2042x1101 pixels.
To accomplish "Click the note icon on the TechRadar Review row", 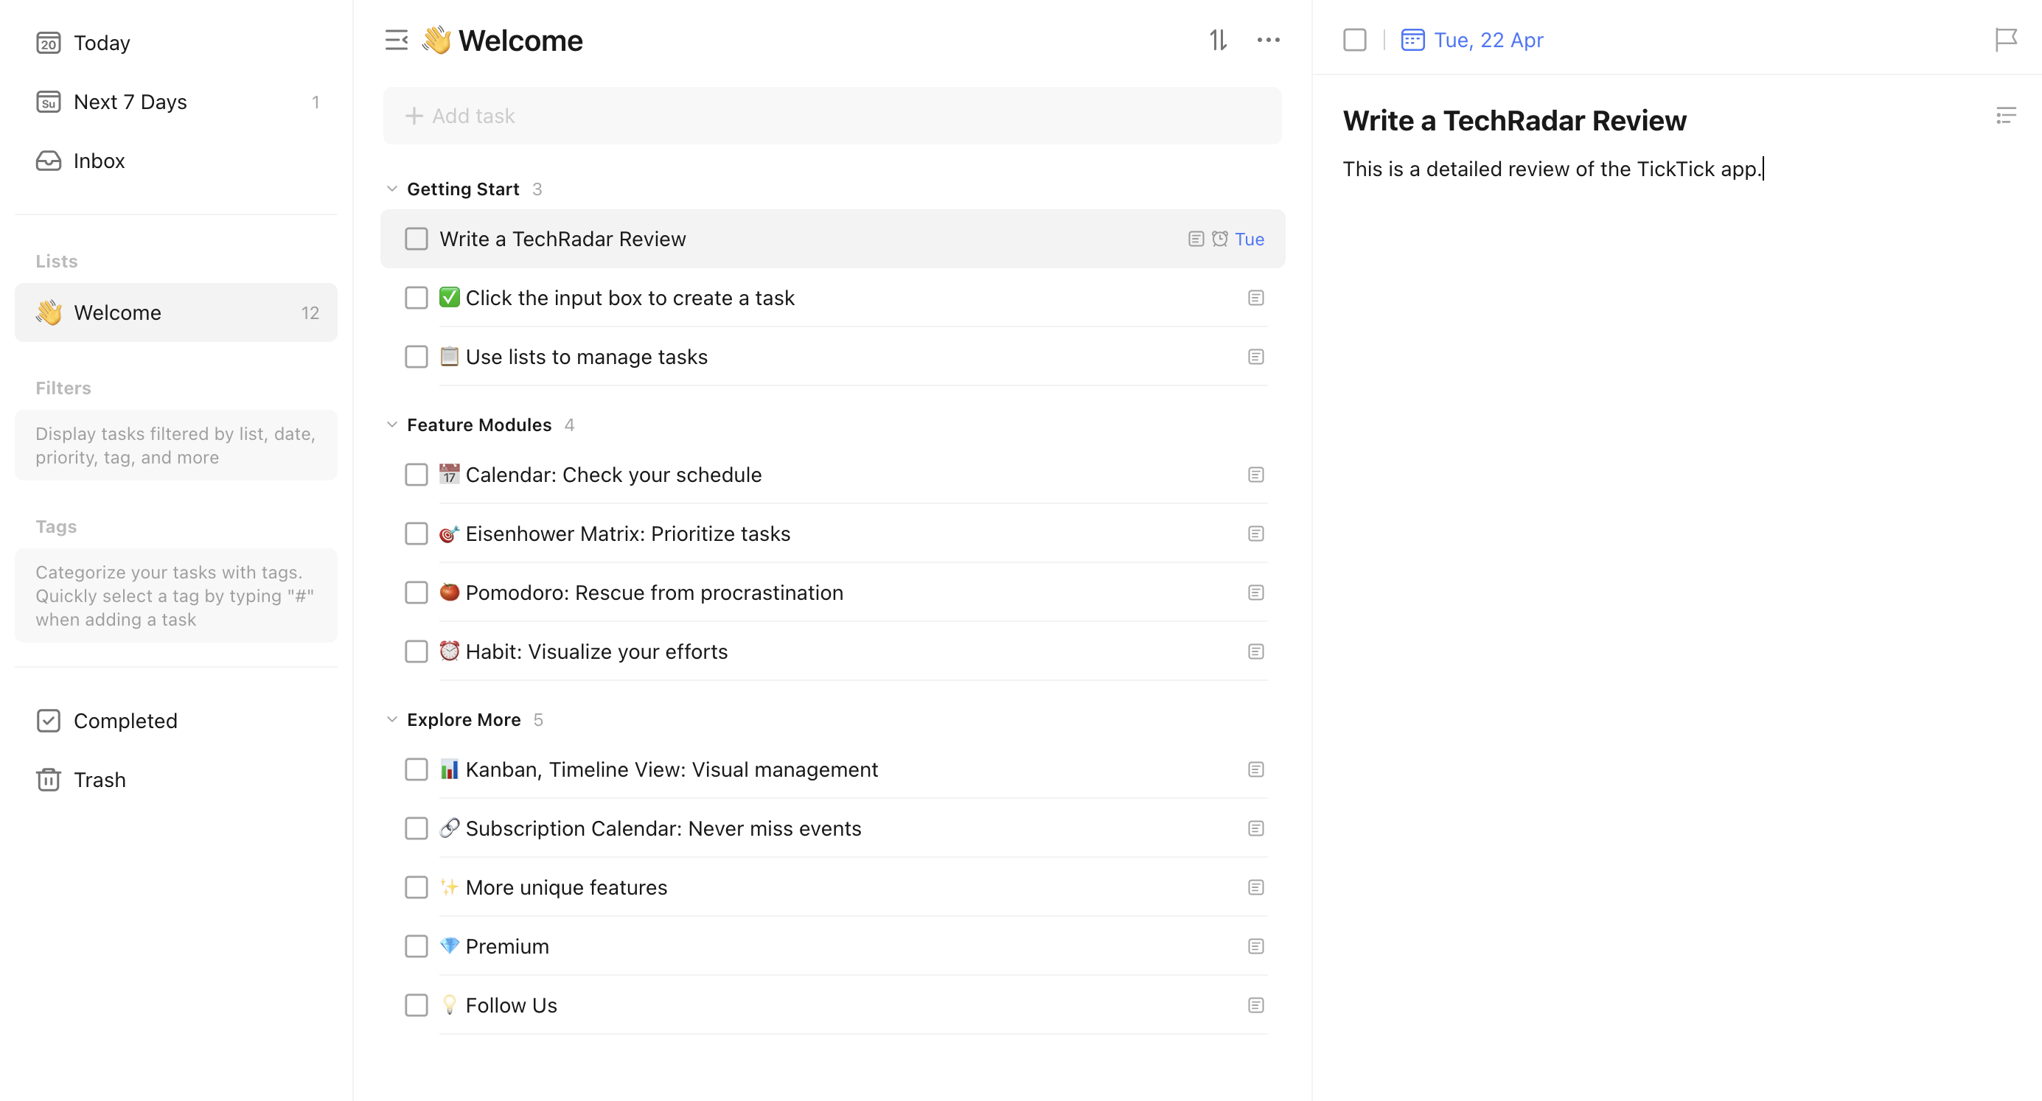I will (x=1196, y=239).
